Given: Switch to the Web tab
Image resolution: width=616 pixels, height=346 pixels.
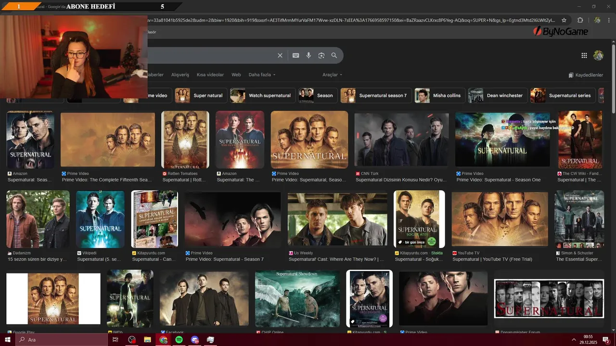Looking at the screenshot, I should pyautogui.click(x=236, y=75).
